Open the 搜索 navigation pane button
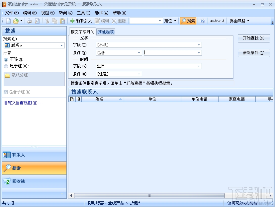This screenshot has width=275, height=207. (34, 168)
